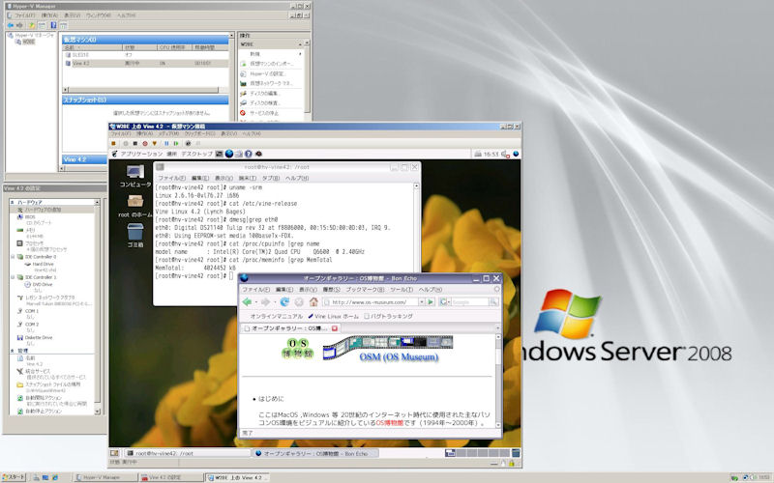Collapse the ハードウェア section header
This screenshot has width=774, height=483.
pos(13,202)
